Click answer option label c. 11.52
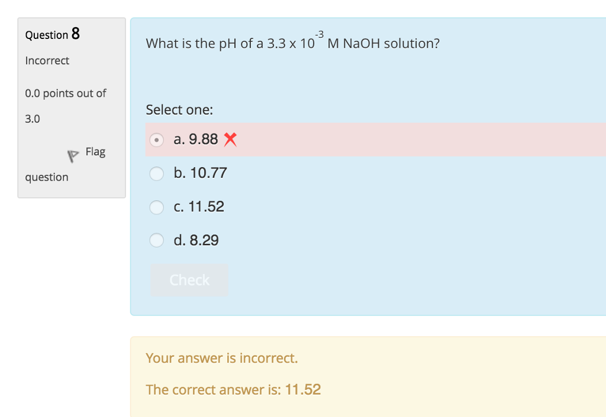 (198, 207)
